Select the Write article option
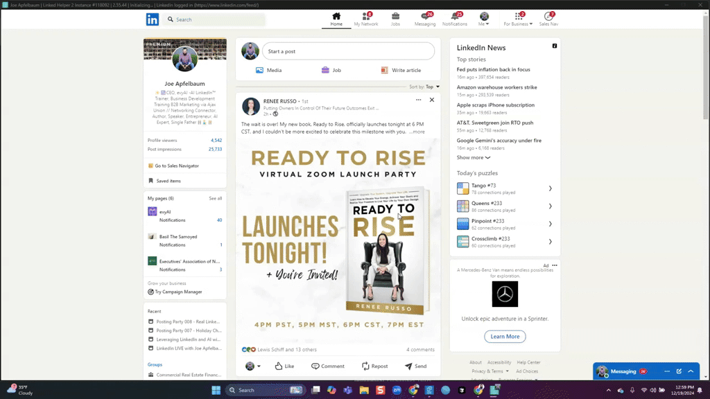The height and width of the screenshot is (399, 710). click(x=401, y=70)
